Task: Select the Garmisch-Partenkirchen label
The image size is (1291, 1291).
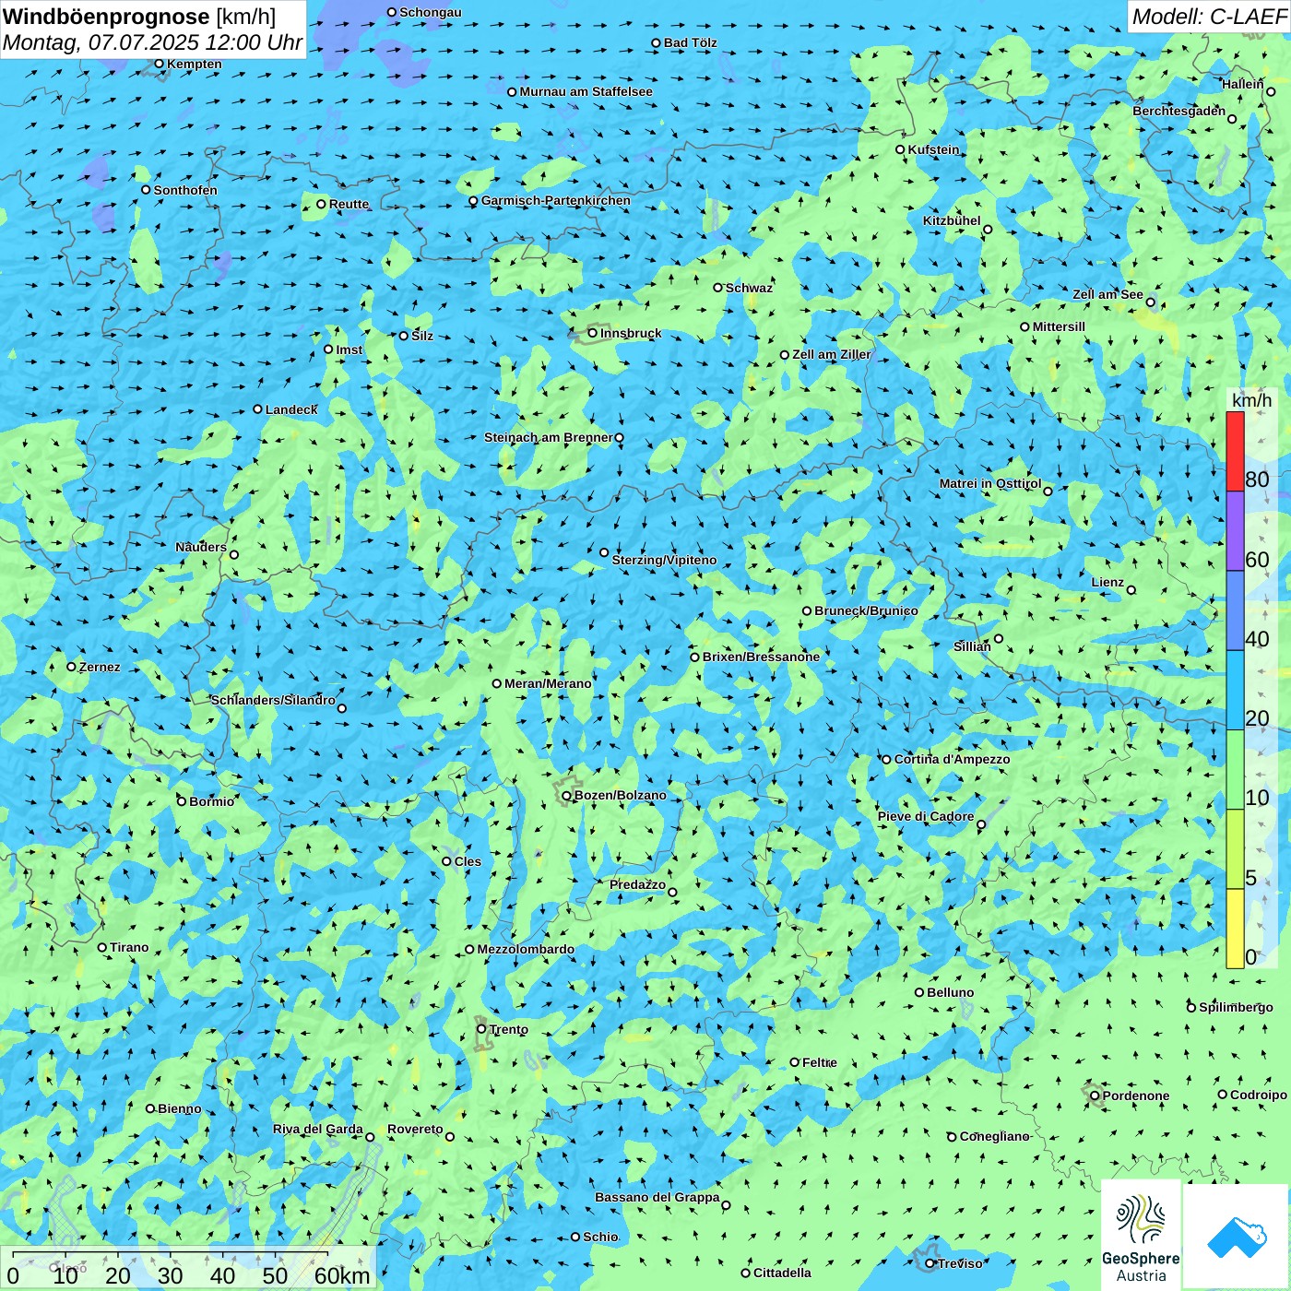Action: tap(556, 200)
